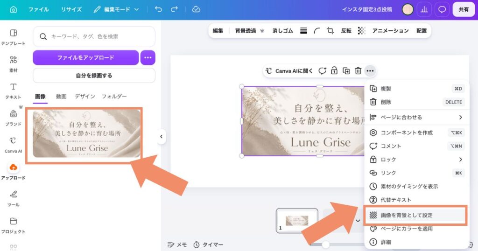
Task: Open the corner rounding icon
Action: (317, 31)
